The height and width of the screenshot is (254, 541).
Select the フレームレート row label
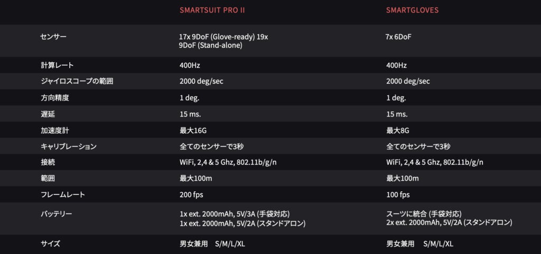coord(62,194)
